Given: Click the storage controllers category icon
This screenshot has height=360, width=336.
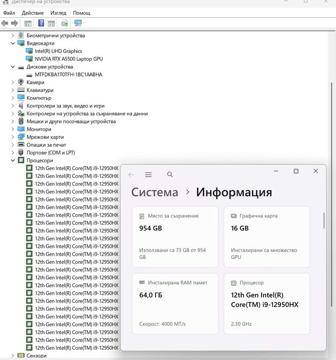Looking at the screenshot, I should pyautogui.click(x=21, y=113).
